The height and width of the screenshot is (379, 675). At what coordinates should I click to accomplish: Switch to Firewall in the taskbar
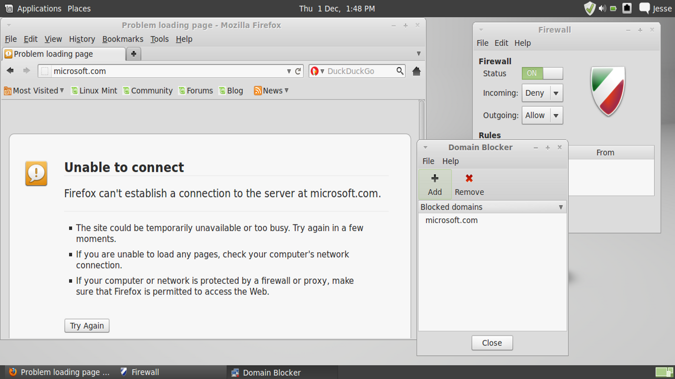170,372
